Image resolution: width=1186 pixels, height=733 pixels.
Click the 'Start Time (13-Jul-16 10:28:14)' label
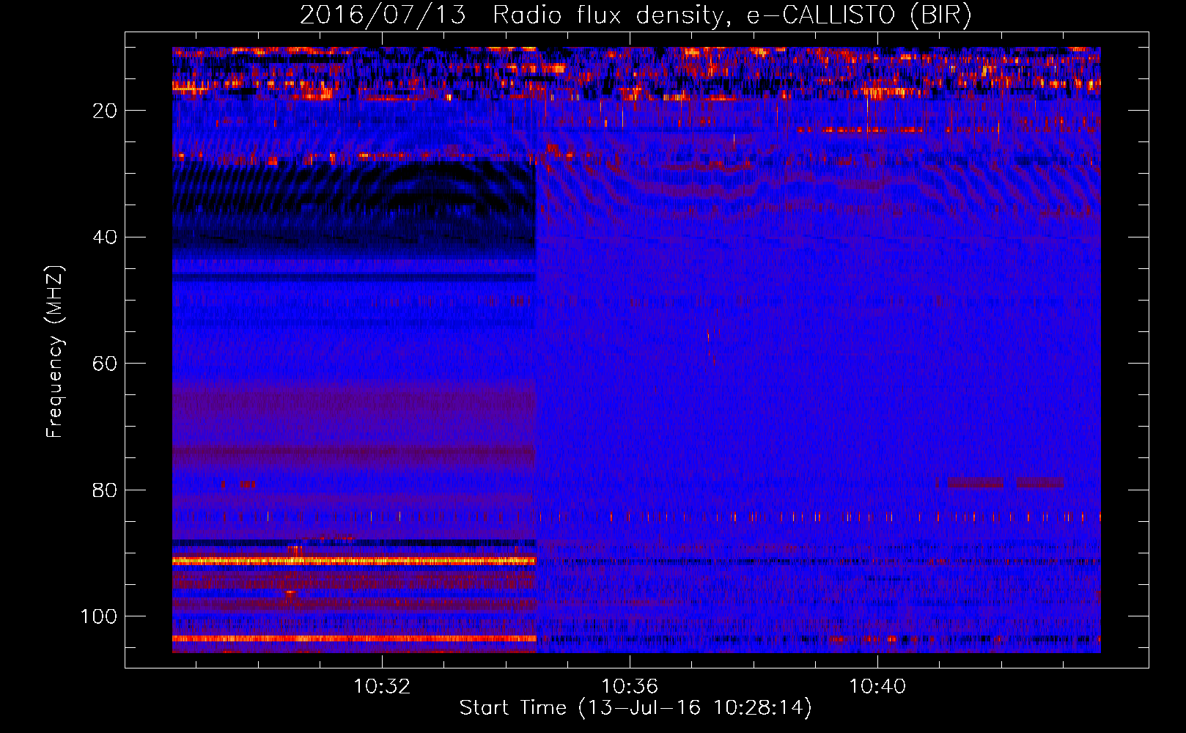click(636, 708)
